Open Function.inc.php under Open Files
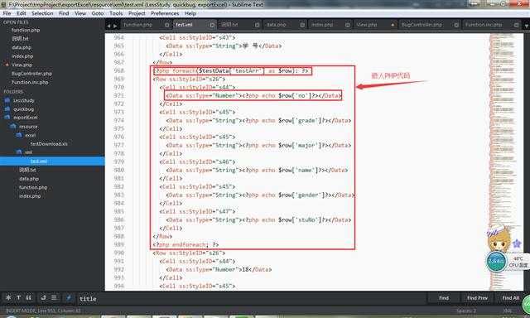530x318 pixels. click(x=30, y=83)
